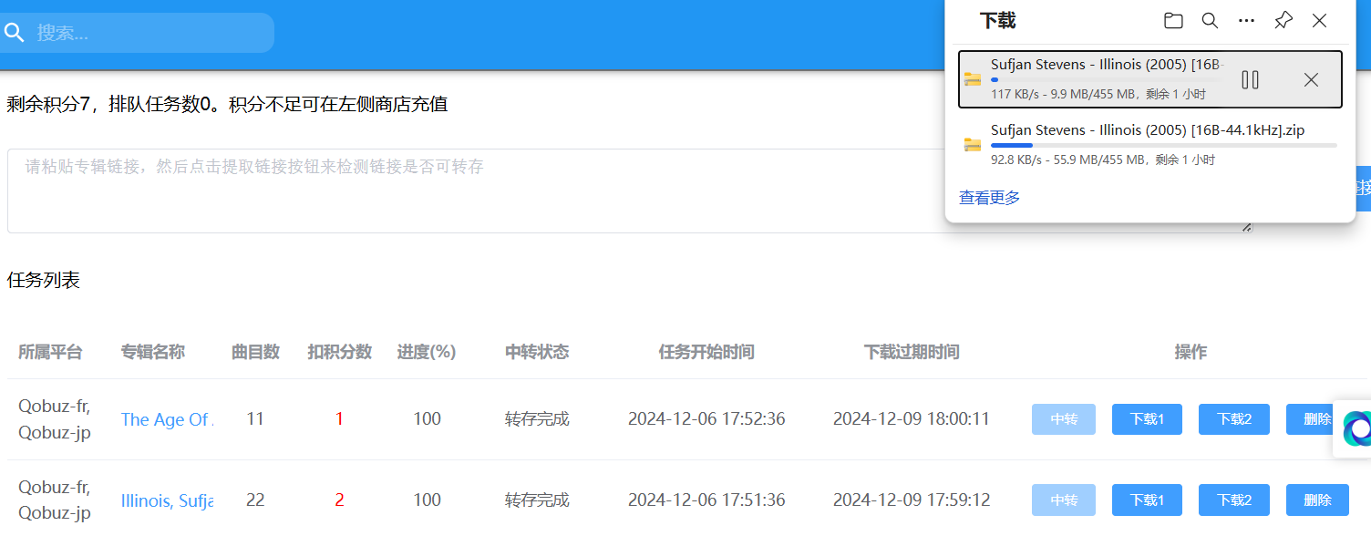The height and width of the screenshot is (536, 1371).
Task: Click track count 11 in The Age Of row
Action: tap(255, 419)
